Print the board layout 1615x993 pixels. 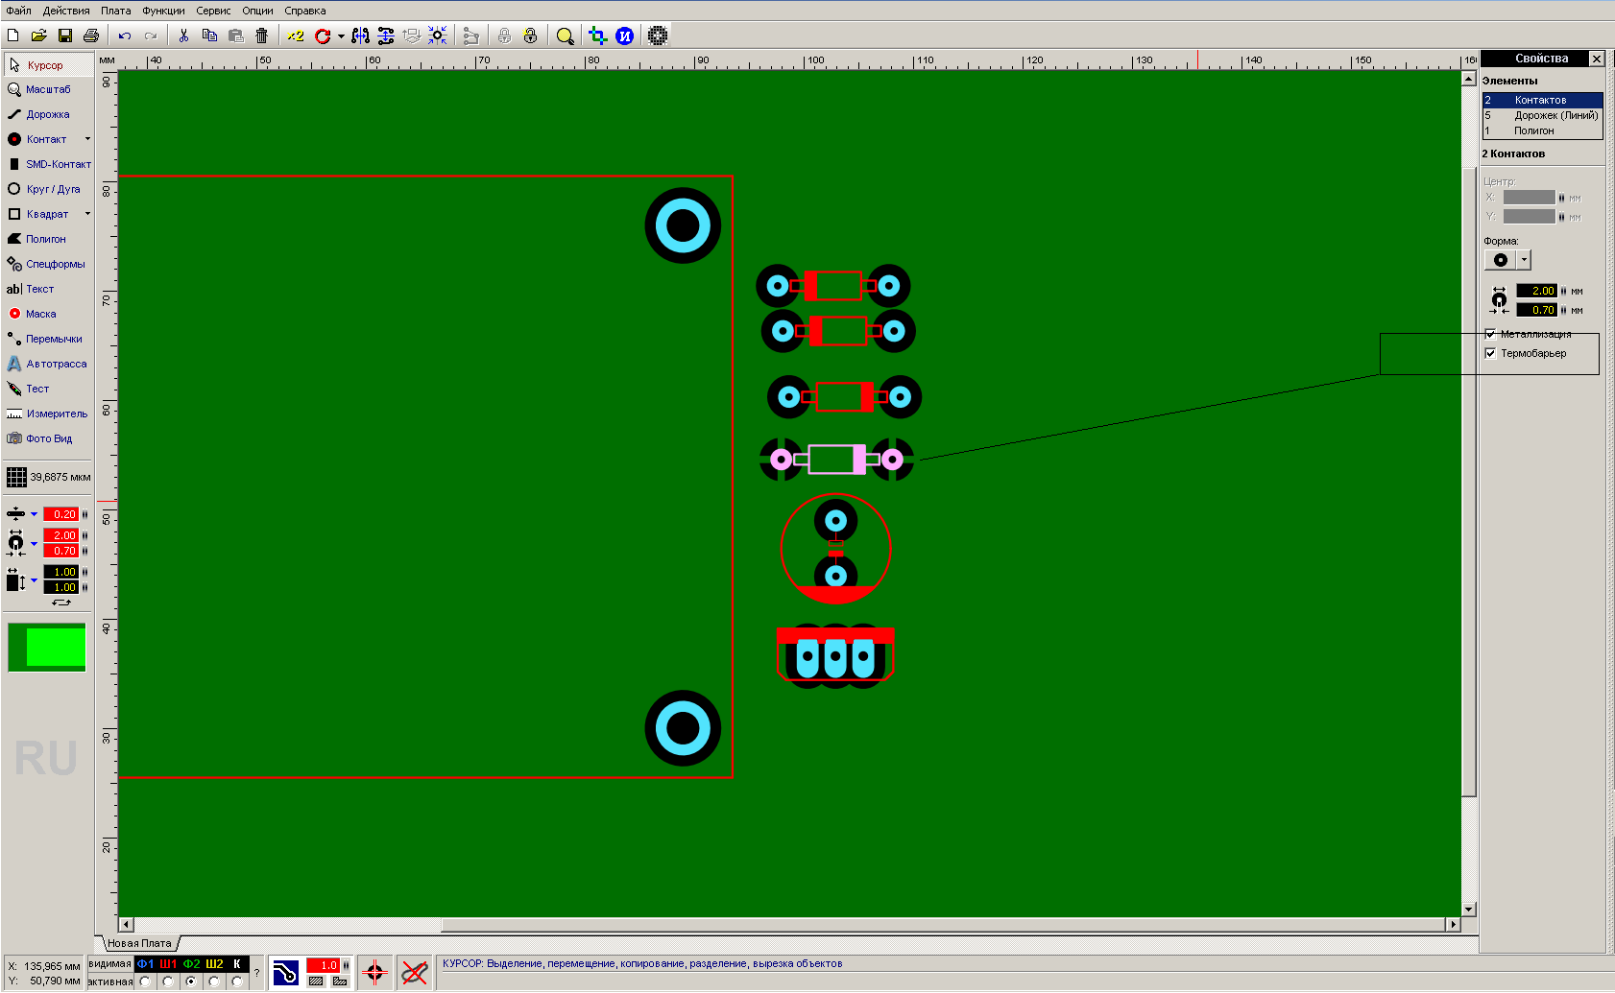click(91, 35)
